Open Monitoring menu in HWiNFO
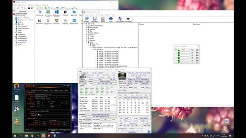Image resolution: width=246 pixels, height=138 pixels. [x=100, y=15]
